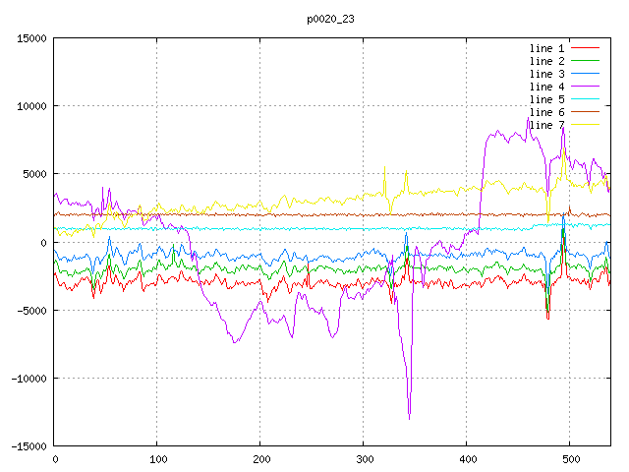Click the "line 7" legend label

(546, 125)
